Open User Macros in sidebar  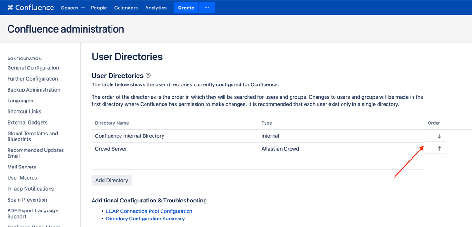pos(23,178)
